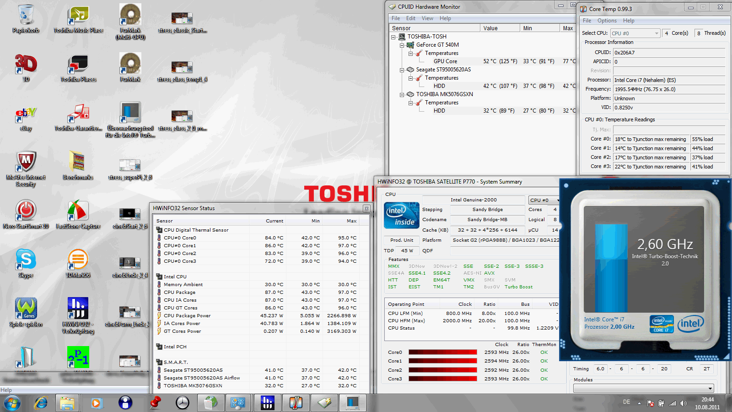
Task: Launch Nero StartSmart 10 icon
Action: [26, 215]
